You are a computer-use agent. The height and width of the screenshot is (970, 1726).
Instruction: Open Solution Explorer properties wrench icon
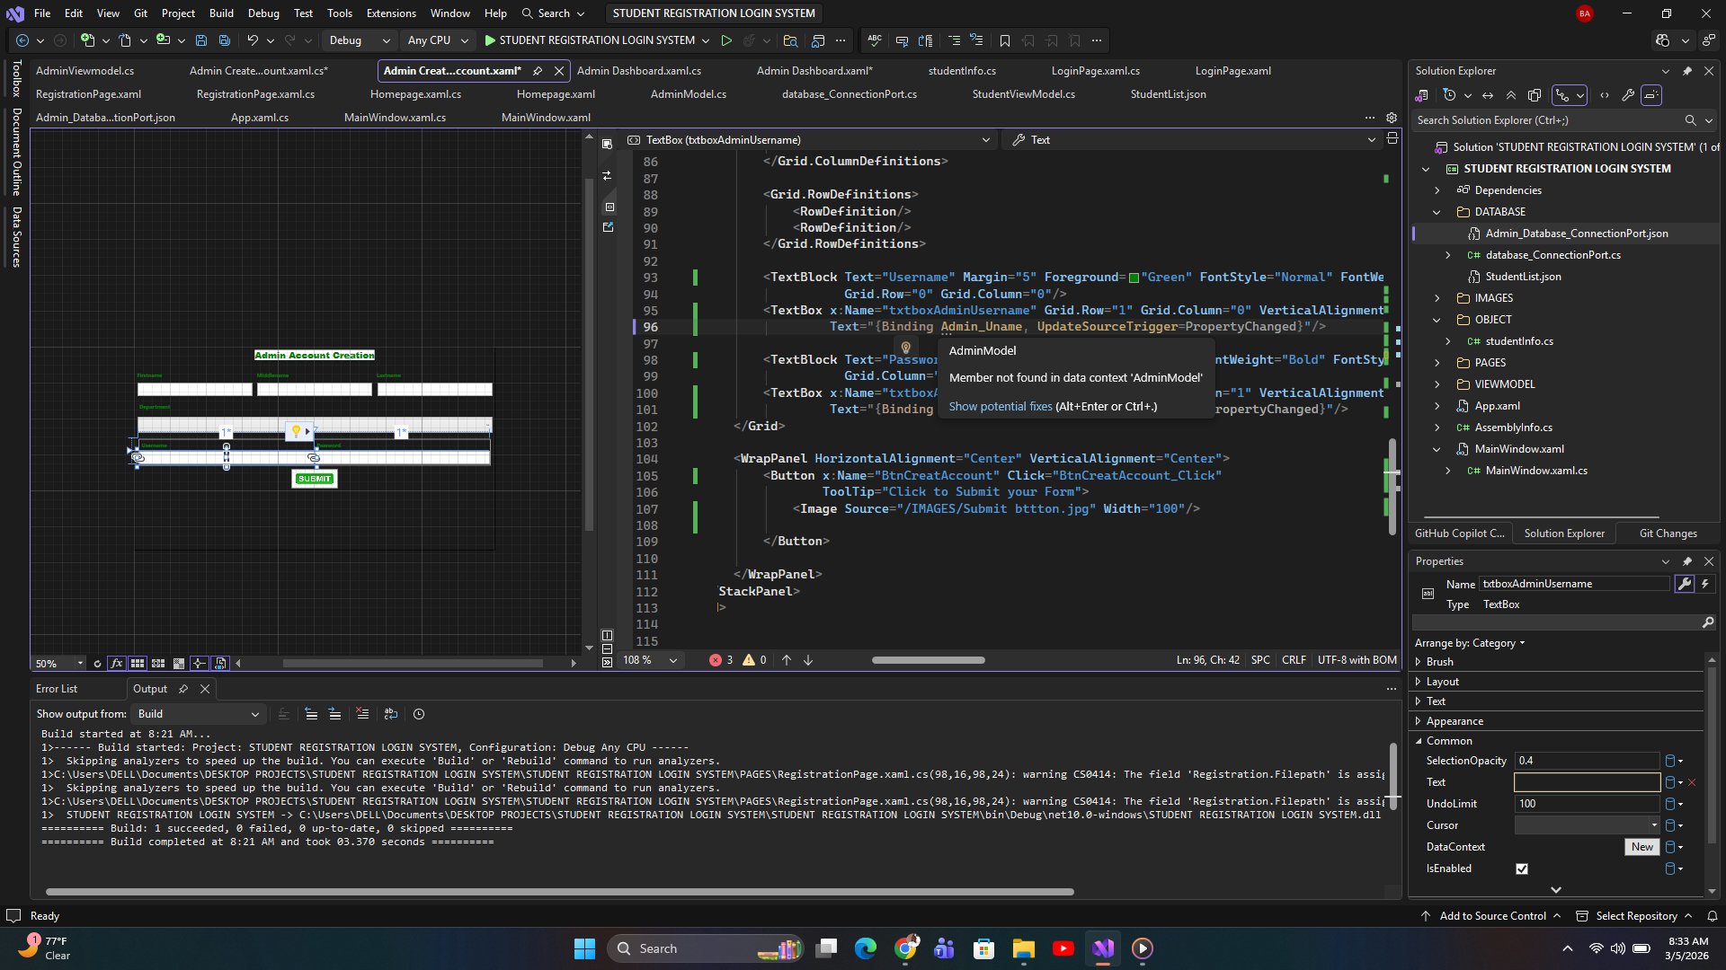(1628, 95)
